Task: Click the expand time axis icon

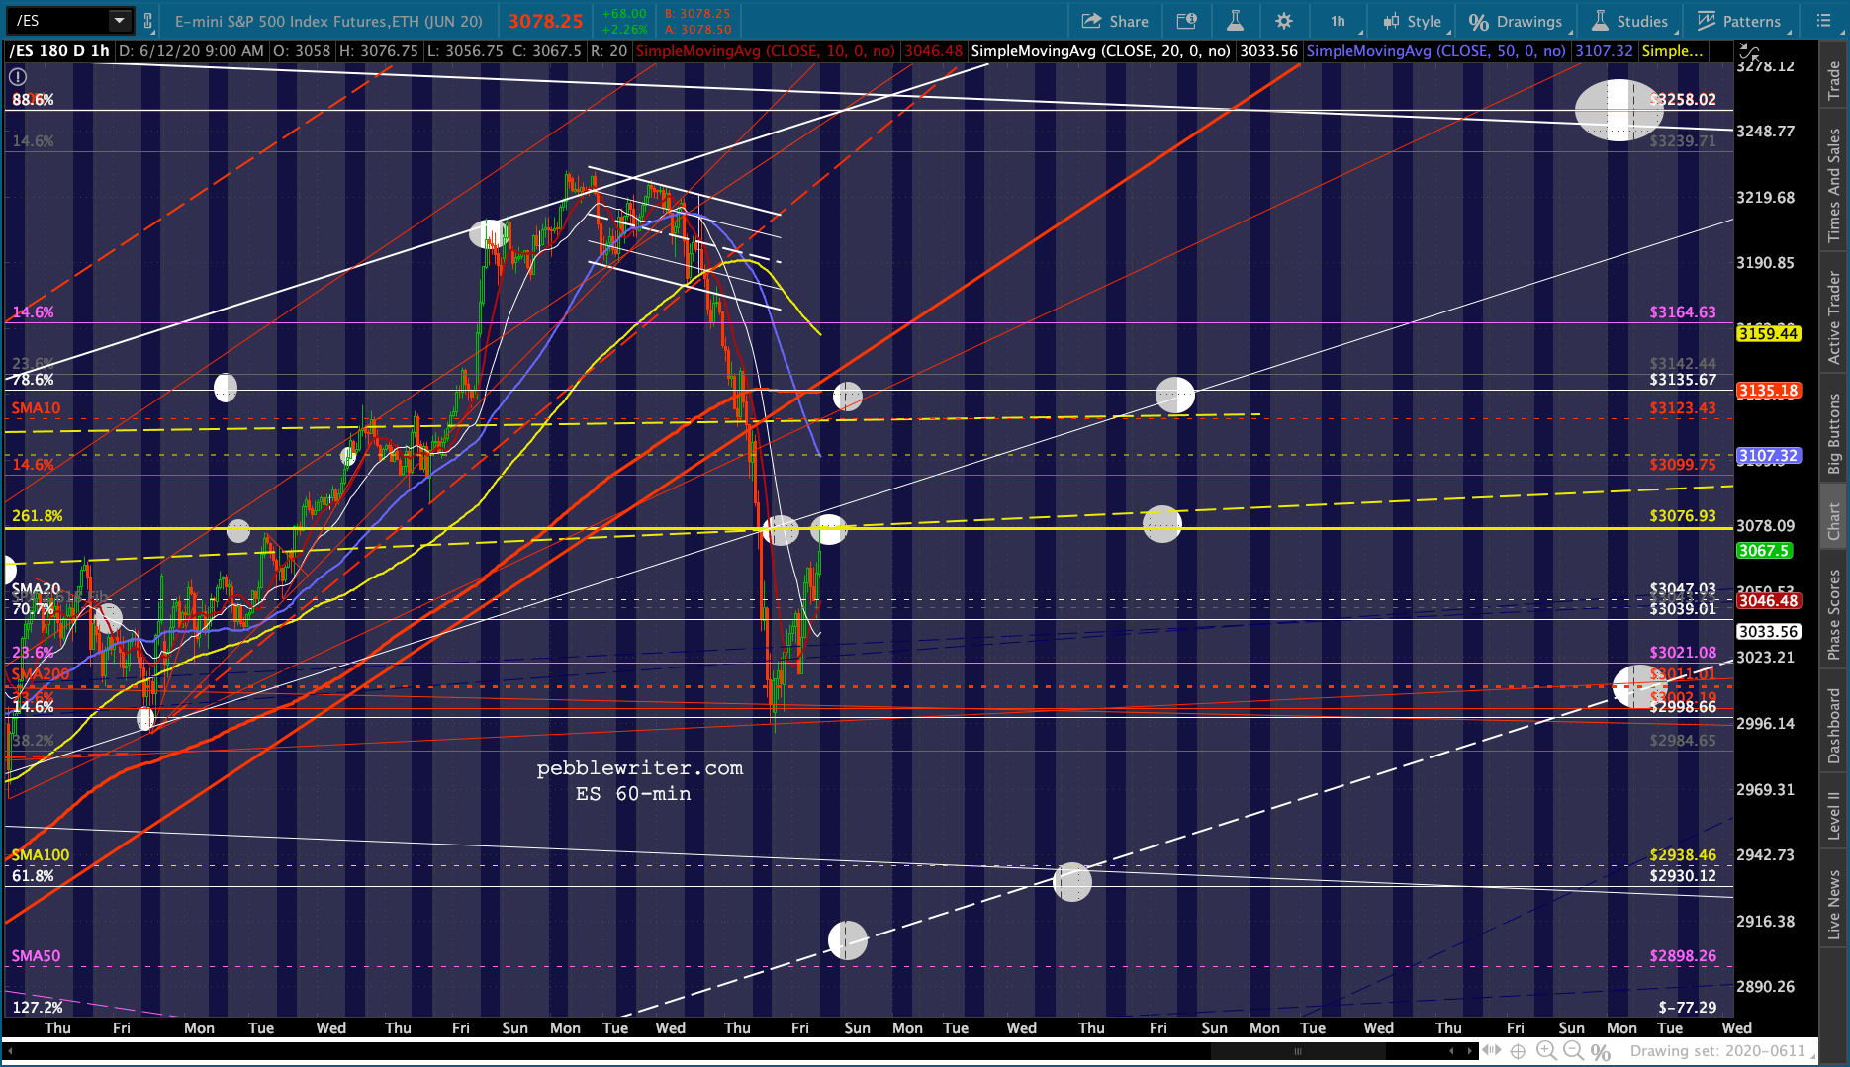Action: click(1494, 1052)
